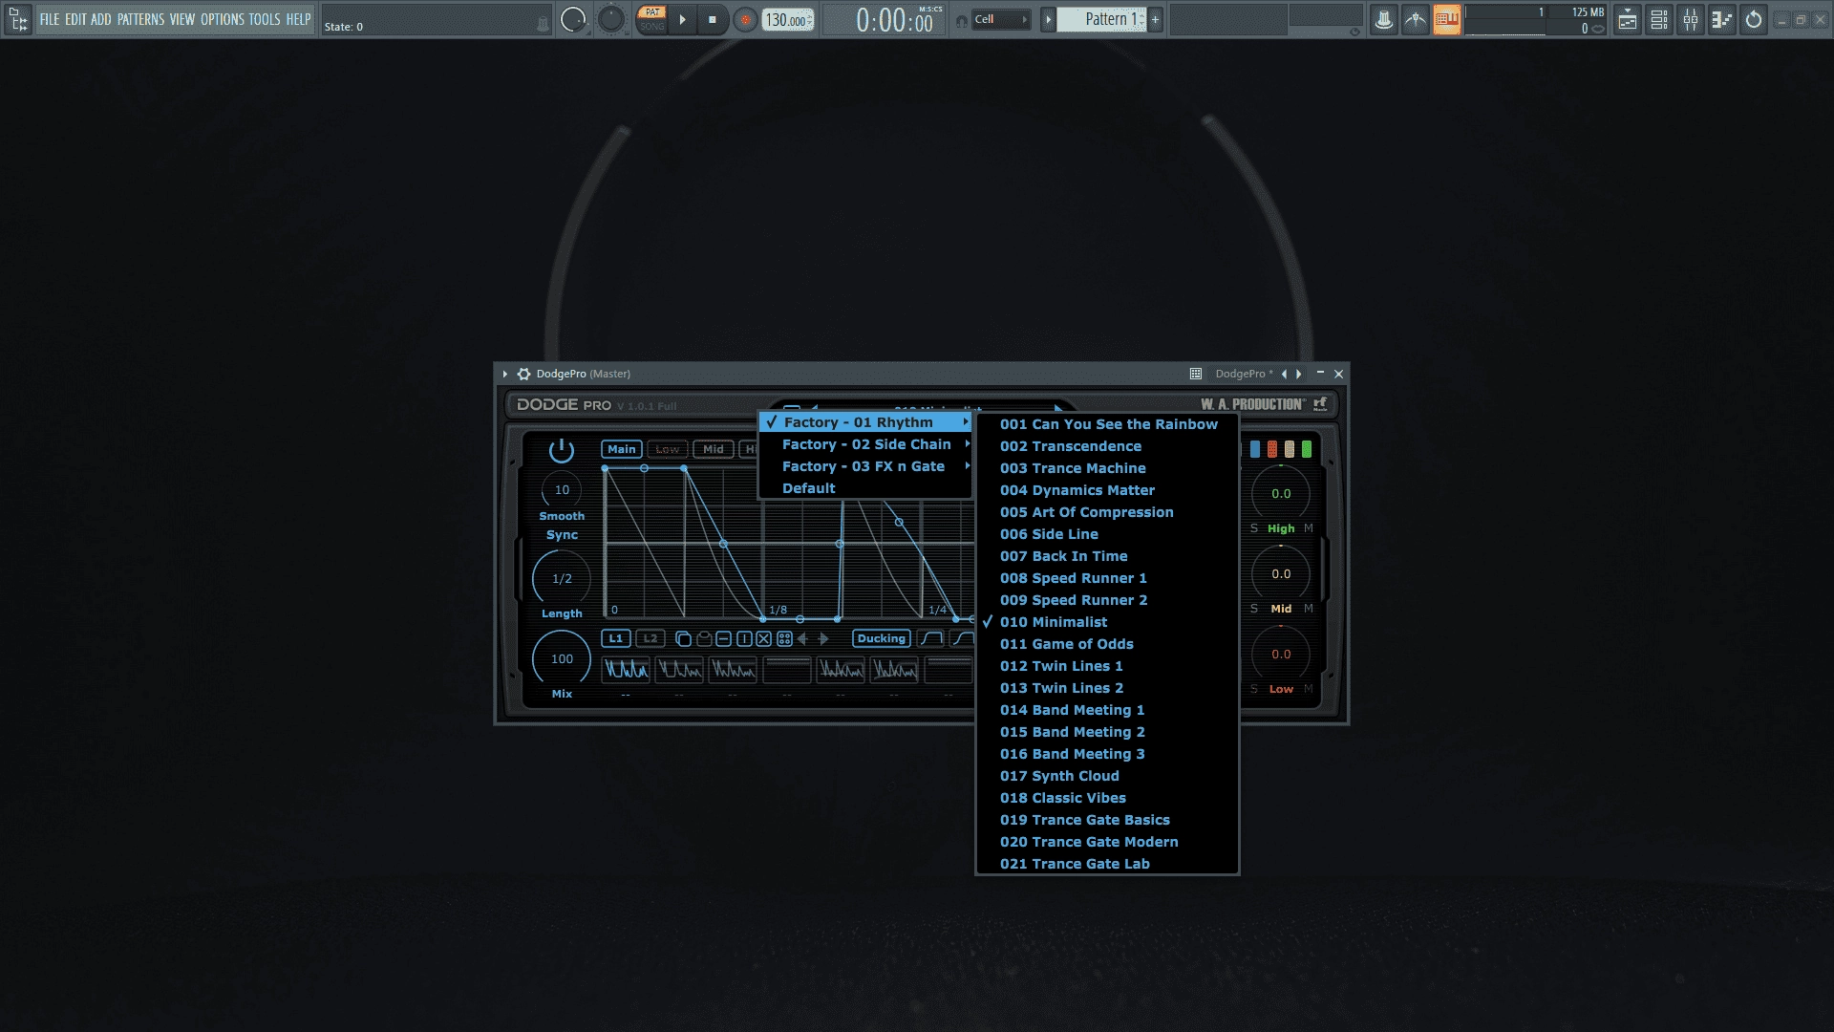Image resolution: width=1834 pixels, height=1032 pixels.
Task: Solo the Low band with its S button
Action: point(1254,689)
